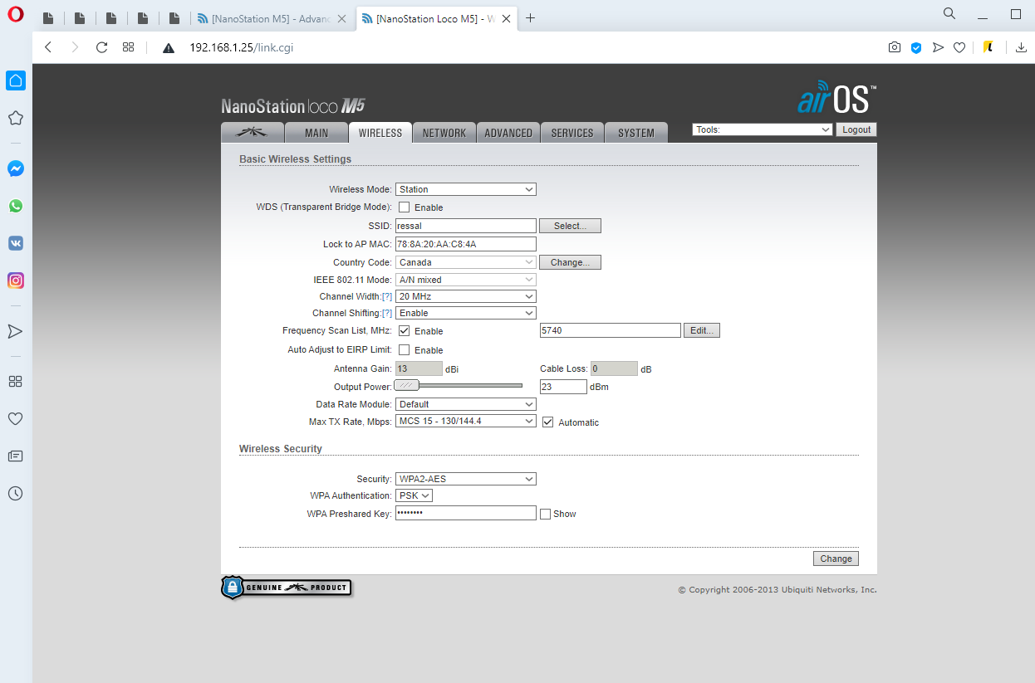Click the Logout button
This screenshot has height=683, width=1035.
pos(856,129)
